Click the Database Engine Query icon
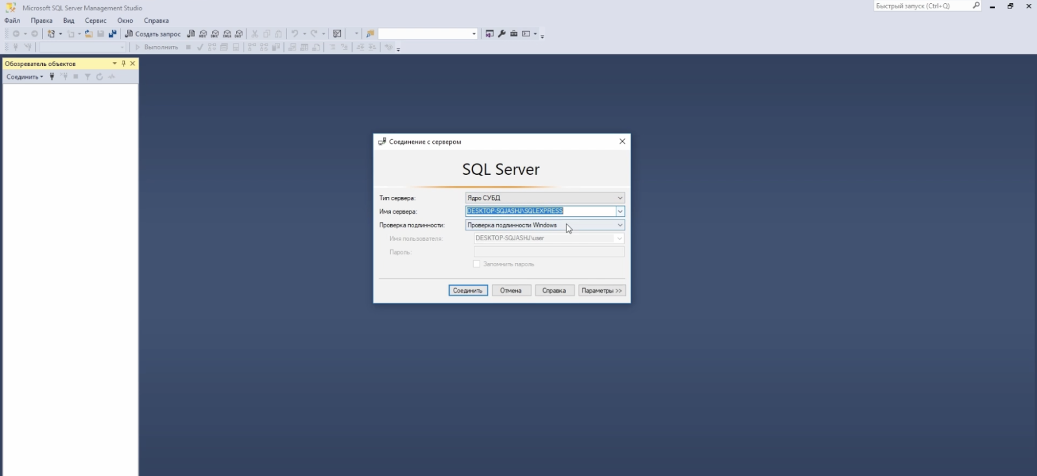The width and height of the screenshot is (1037, 476). [x=191, y=34]
